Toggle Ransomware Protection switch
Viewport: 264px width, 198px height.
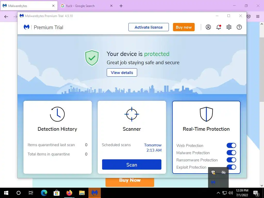[231, 160]
